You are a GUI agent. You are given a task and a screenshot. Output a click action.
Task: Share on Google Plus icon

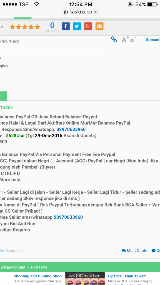coord(88,26)
